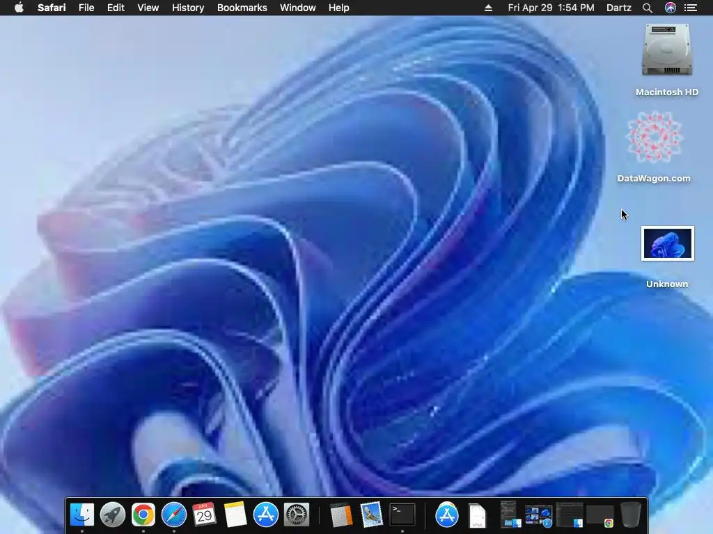The width and height of the screenshot is (713, 534).
Task: Open the Dartz user menu
Action: (x=618, y=8)
